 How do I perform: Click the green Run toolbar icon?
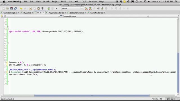[x=49, y=8]
